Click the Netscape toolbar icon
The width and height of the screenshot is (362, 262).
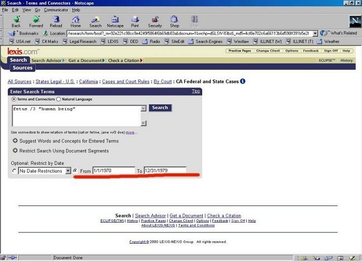(x=115, y=22)
